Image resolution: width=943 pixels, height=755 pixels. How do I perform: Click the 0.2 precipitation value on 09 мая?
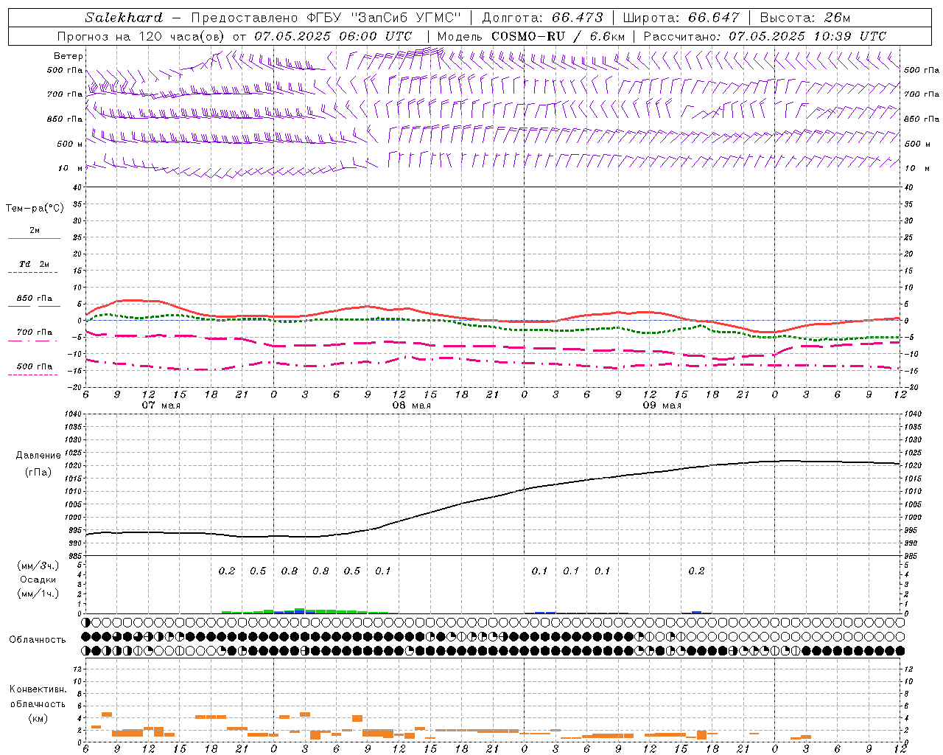[696, 571]
